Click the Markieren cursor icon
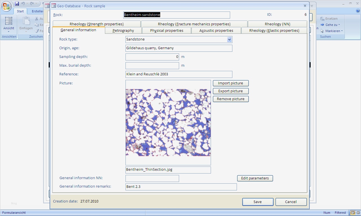The height and width of the screenshot is (216, 361). click(x=322, y=31)
